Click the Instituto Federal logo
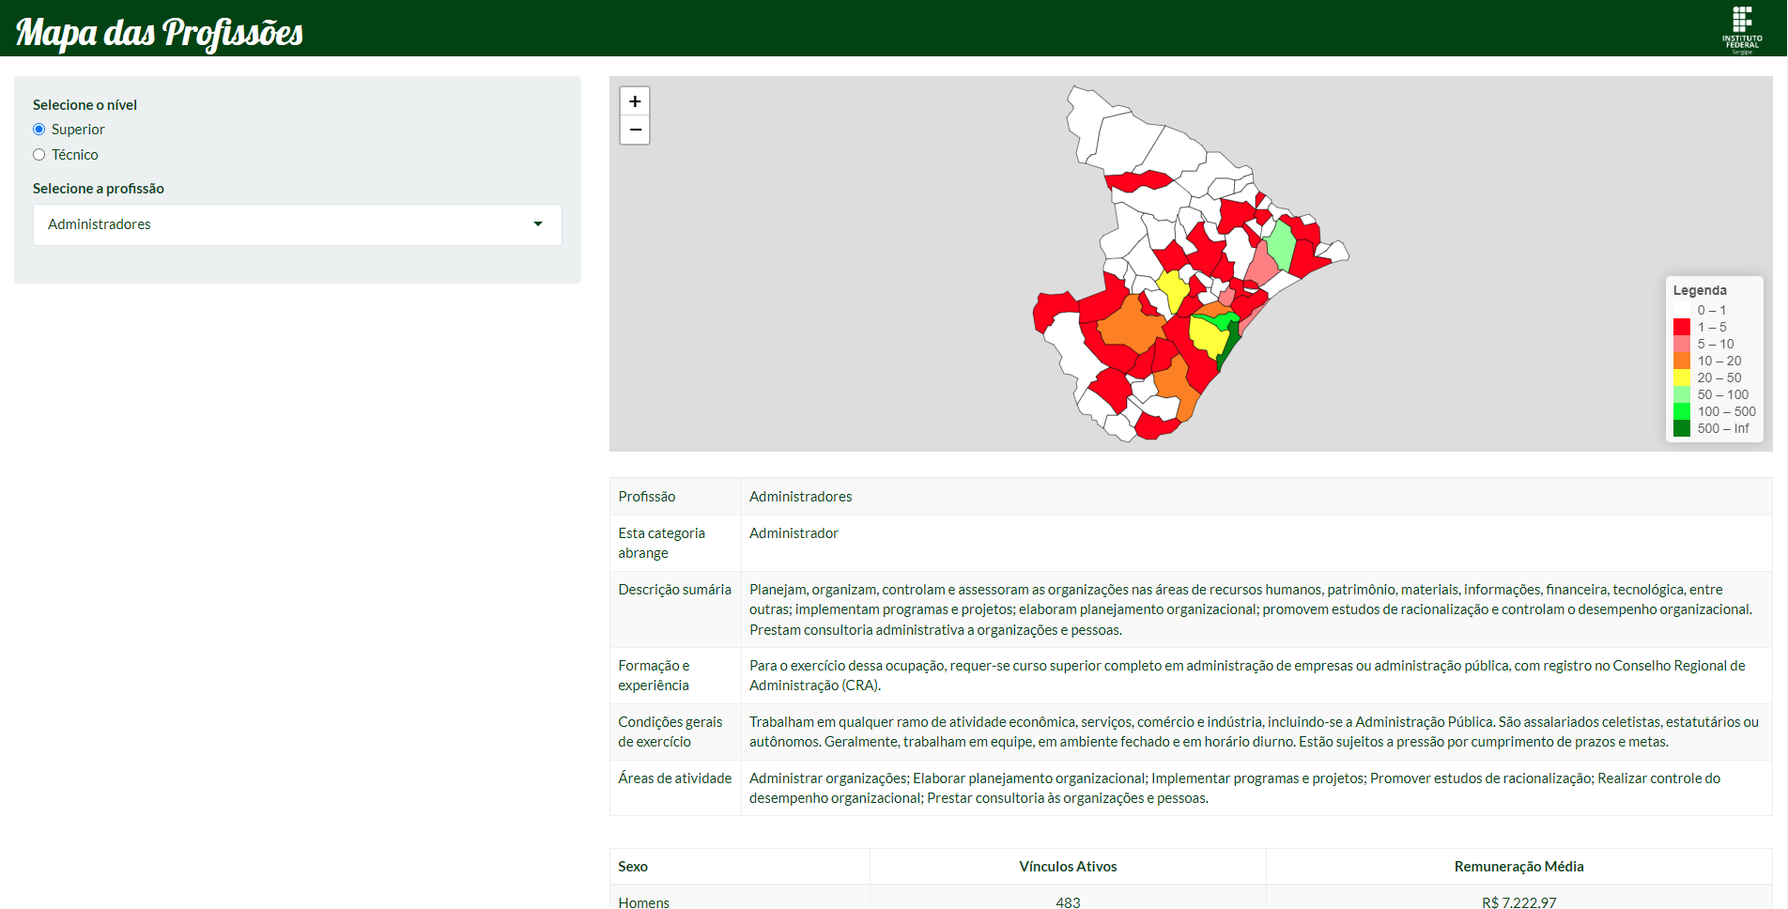The width and height of the screenshot is (1788, 909). pyautogui.click(x=1742, y=30)
